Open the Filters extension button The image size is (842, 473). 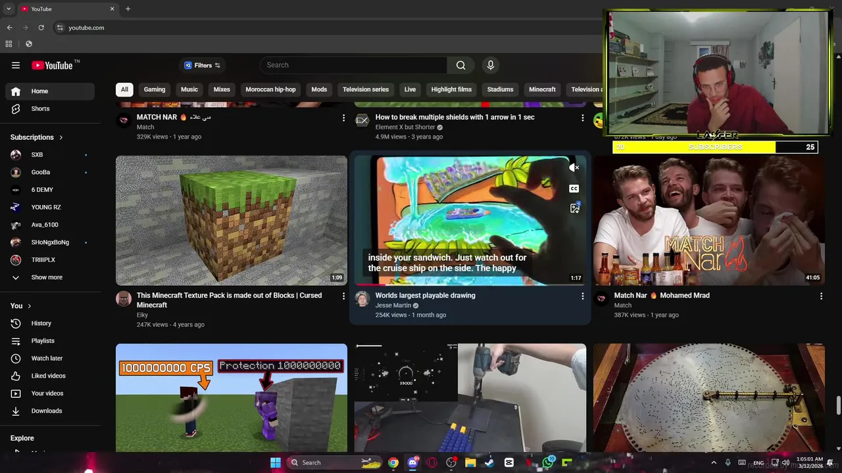(x=203, y=65)
